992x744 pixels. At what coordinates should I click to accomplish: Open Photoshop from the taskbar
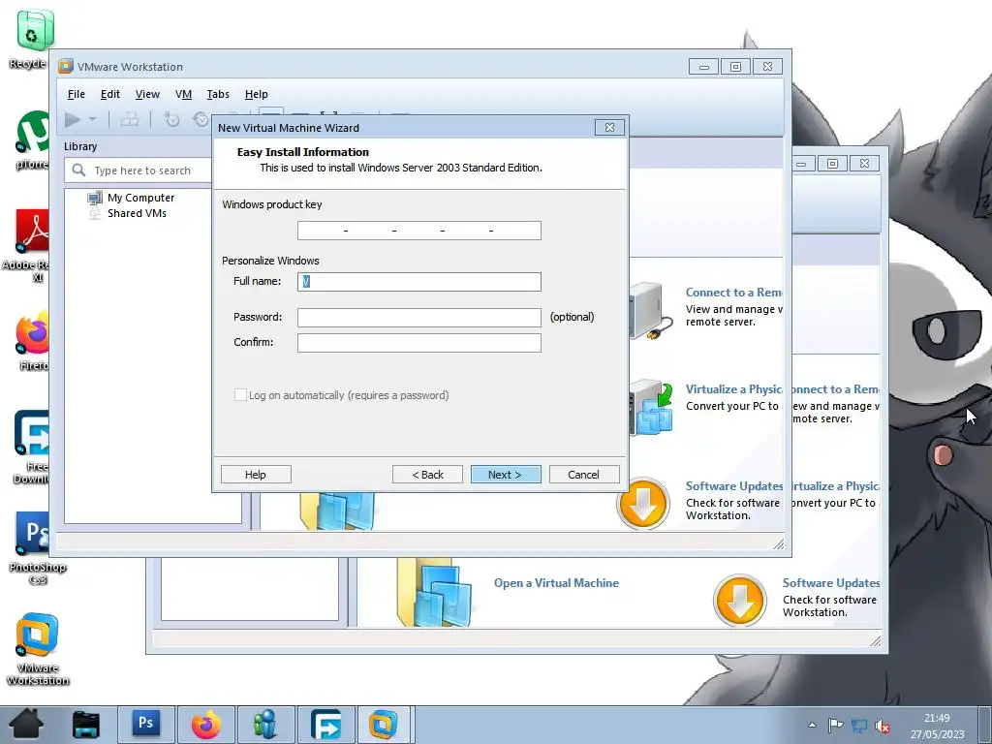146,725
